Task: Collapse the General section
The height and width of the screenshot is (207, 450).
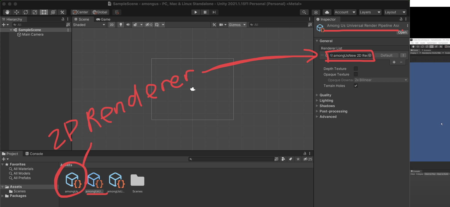Action: tap(317, 41)
